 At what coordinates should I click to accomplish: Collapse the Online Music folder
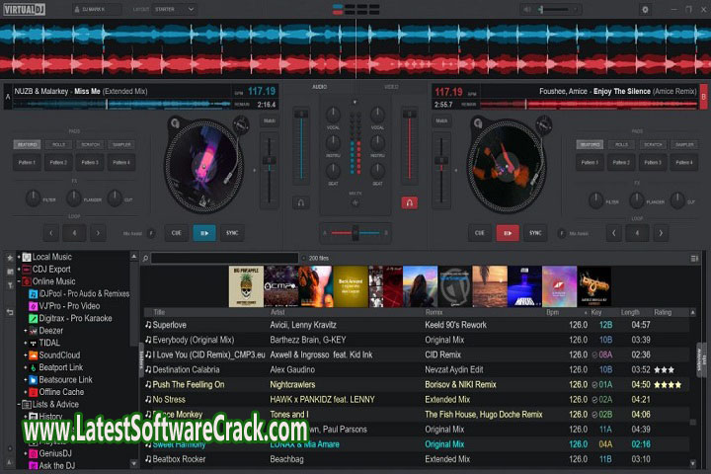19,281
